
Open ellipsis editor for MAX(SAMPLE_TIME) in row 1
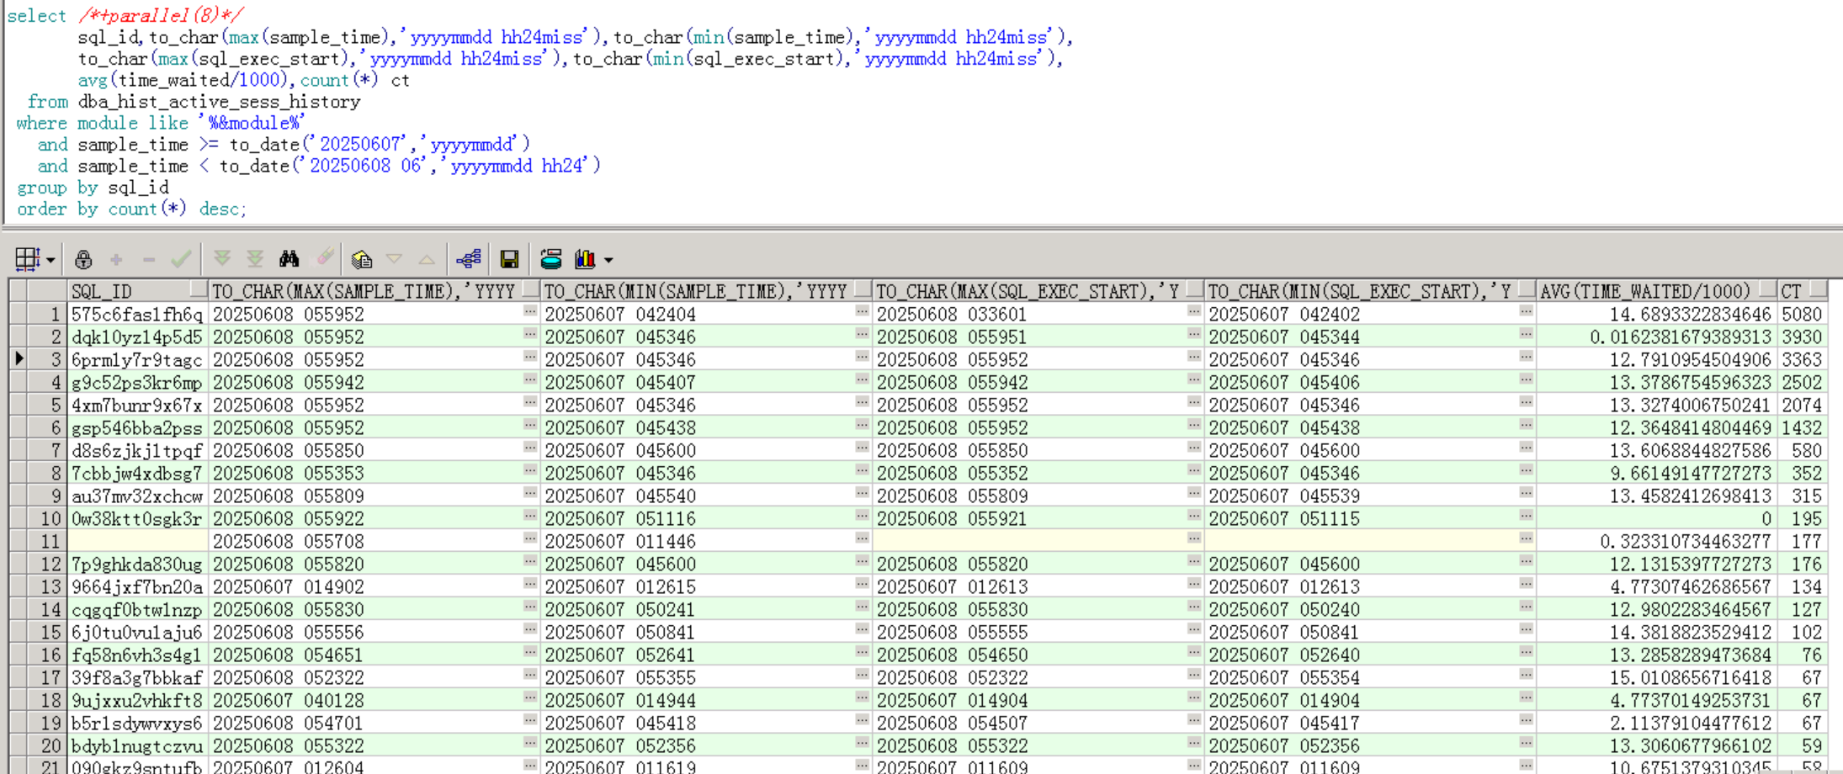(530, 311)
